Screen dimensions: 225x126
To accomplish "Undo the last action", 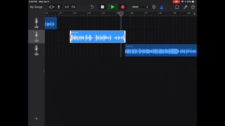I will click(x=92, y=7).
